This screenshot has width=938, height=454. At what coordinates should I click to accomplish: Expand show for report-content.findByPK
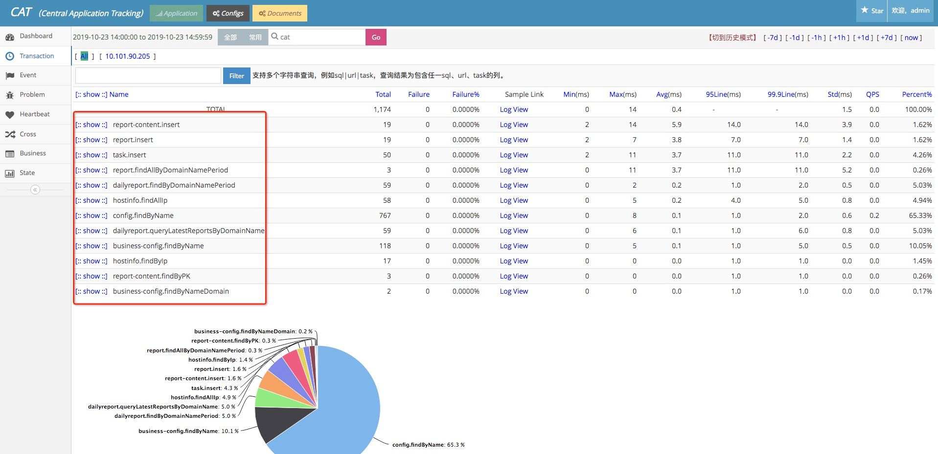(x=92, y=276)
